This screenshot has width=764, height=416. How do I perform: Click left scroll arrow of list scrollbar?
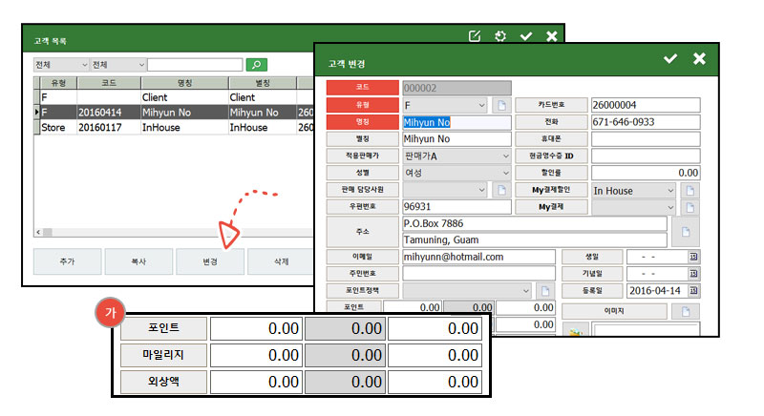pyautogui.click(x=38, y=232)
